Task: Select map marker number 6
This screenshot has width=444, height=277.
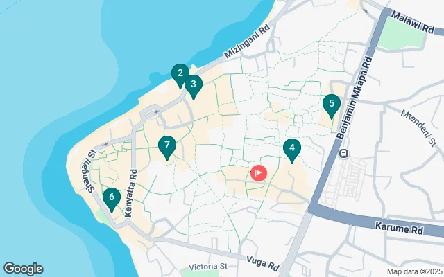Action: 112,199
